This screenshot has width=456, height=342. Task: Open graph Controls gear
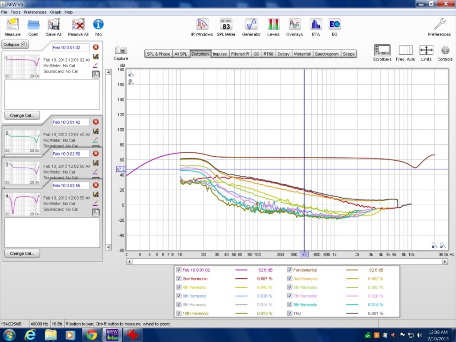click(445, 50)
